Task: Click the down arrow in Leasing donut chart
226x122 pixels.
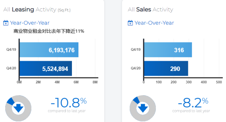Action: [x=18, y=108]
